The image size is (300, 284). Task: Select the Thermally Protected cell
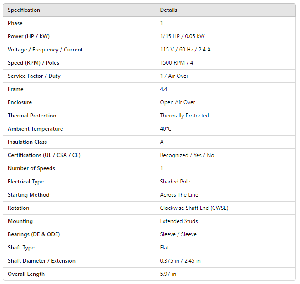click(184, 116)
